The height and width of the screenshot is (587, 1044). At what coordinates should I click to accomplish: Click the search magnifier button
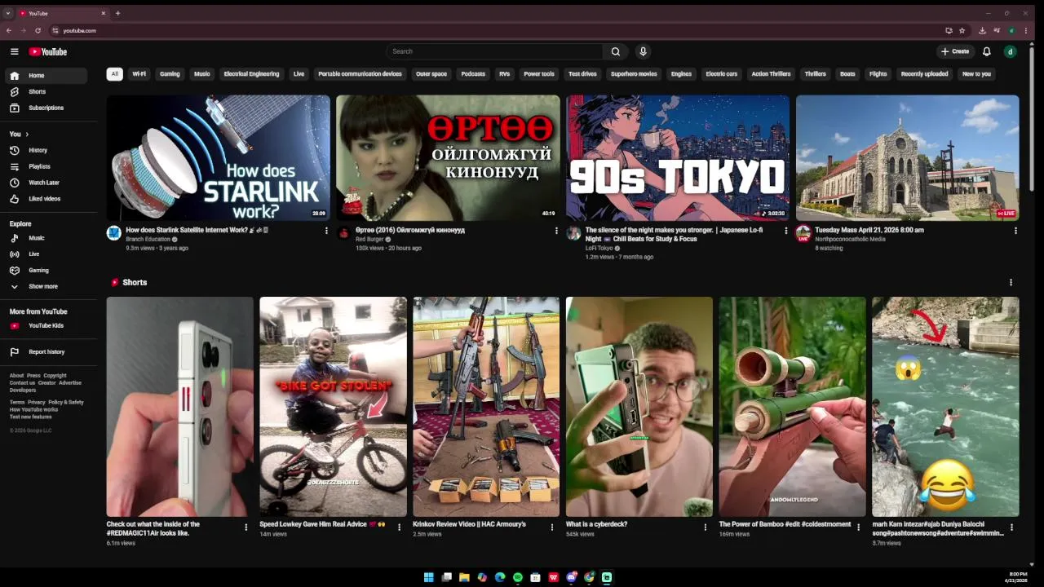[616, 51]
